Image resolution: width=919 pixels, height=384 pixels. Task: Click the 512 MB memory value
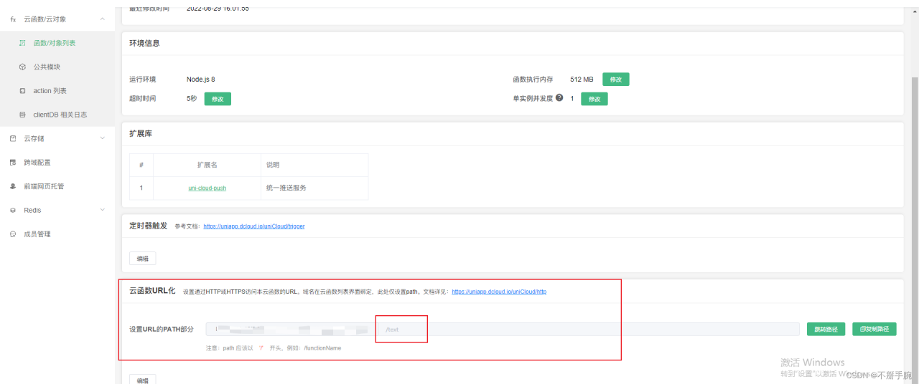[x=582, y=80]
